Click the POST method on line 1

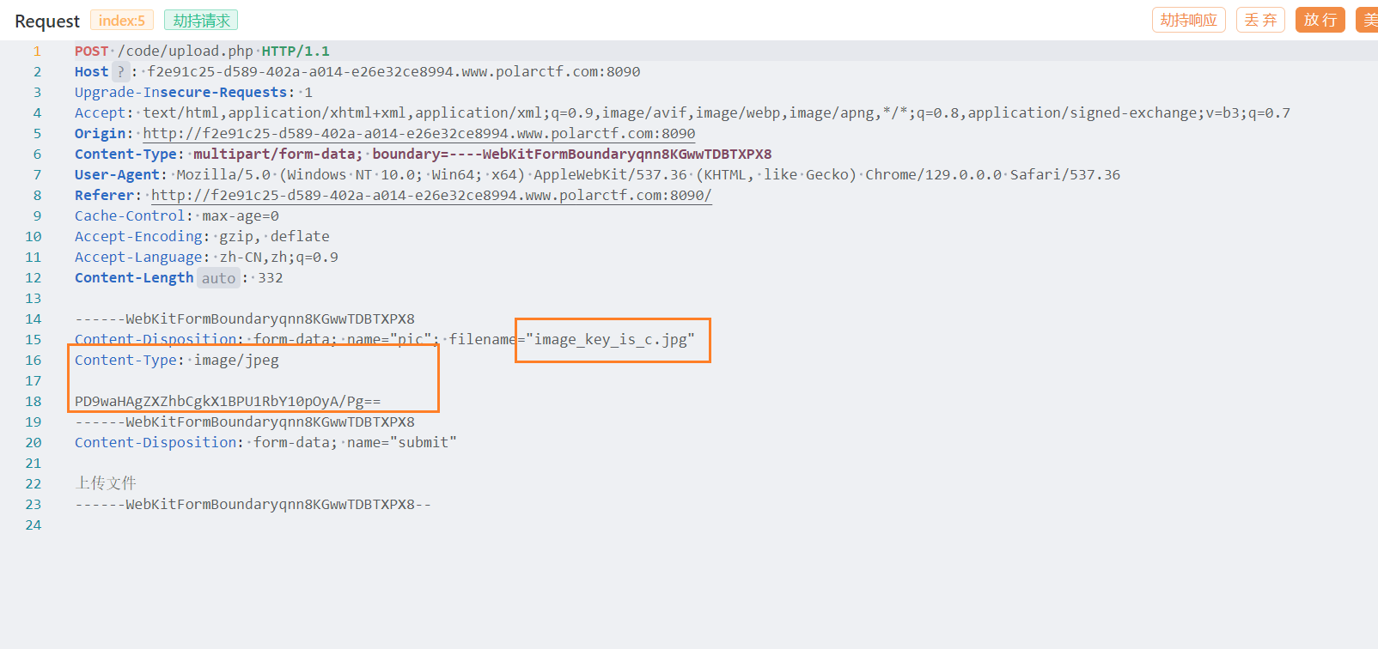(x=91, y=52)
